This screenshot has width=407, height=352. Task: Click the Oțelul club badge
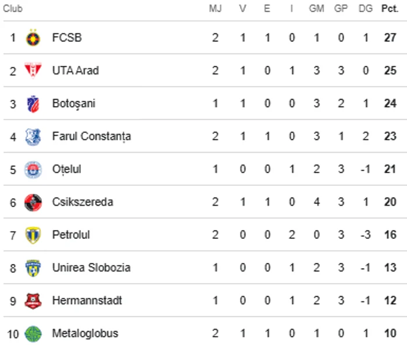pyautogui.click(x=33, y=170)
